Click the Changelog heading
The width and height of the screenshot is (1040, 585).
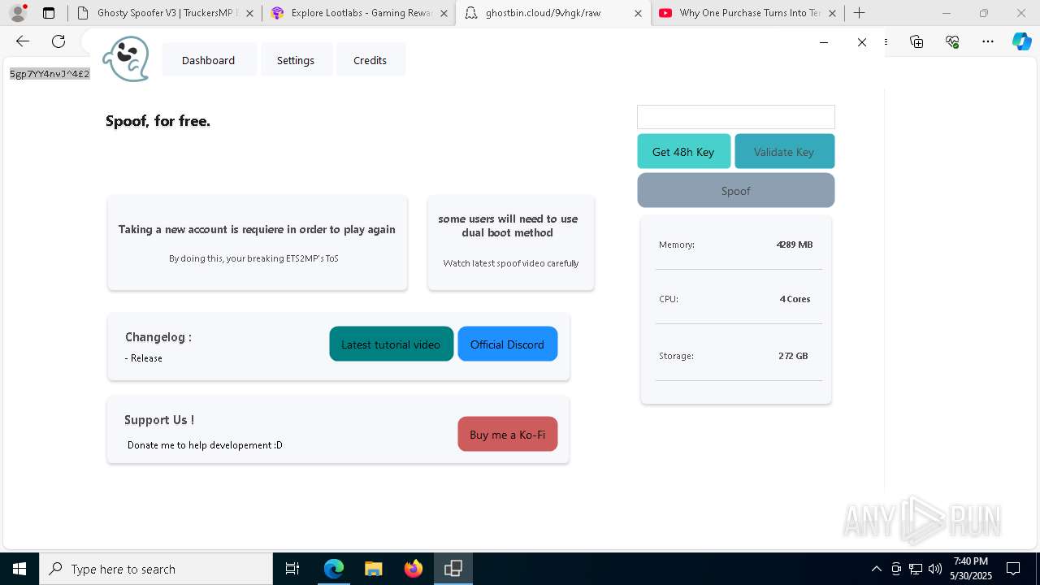point(158,337)
